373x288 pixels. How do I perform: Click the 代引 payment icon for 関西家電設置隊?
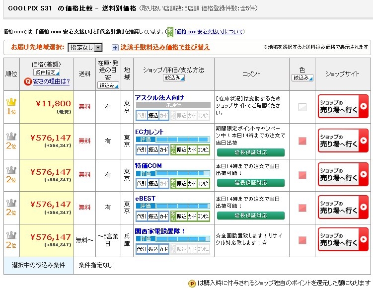(x=142, y=249)
